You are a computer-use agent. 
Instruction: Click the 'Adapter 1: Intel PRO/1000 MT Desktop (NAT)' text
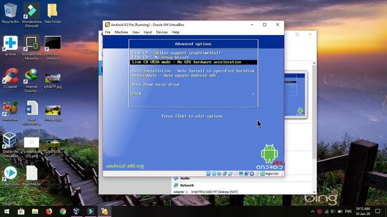point(206,192)
